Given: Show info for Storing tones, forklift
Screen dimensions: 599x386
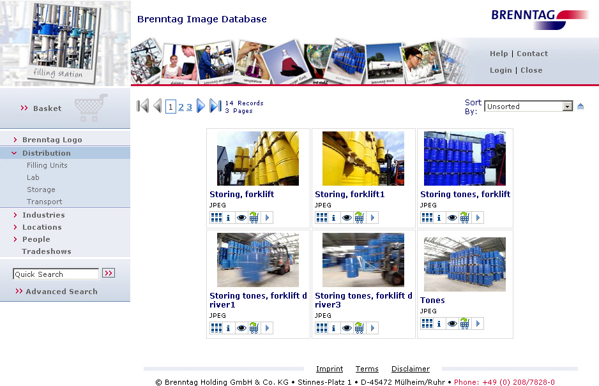Looking at the screenshot, I should coord(439,218).
